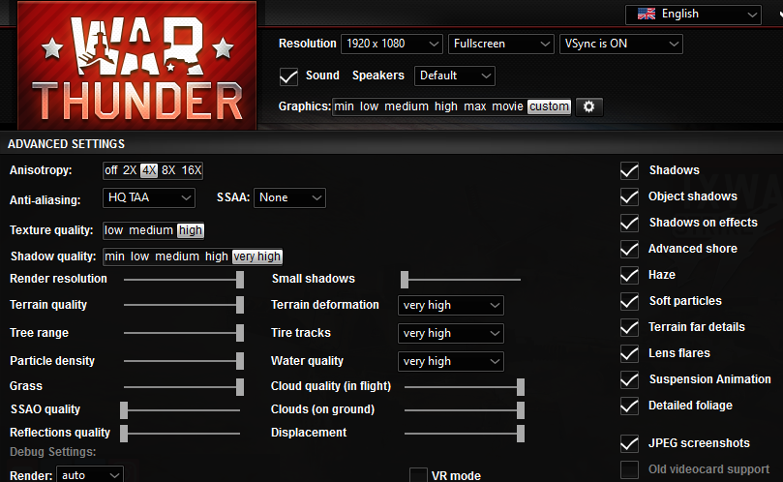
Task: Open the Render auto dropdown
Action: pyautogui.click(x=90, y=474)
